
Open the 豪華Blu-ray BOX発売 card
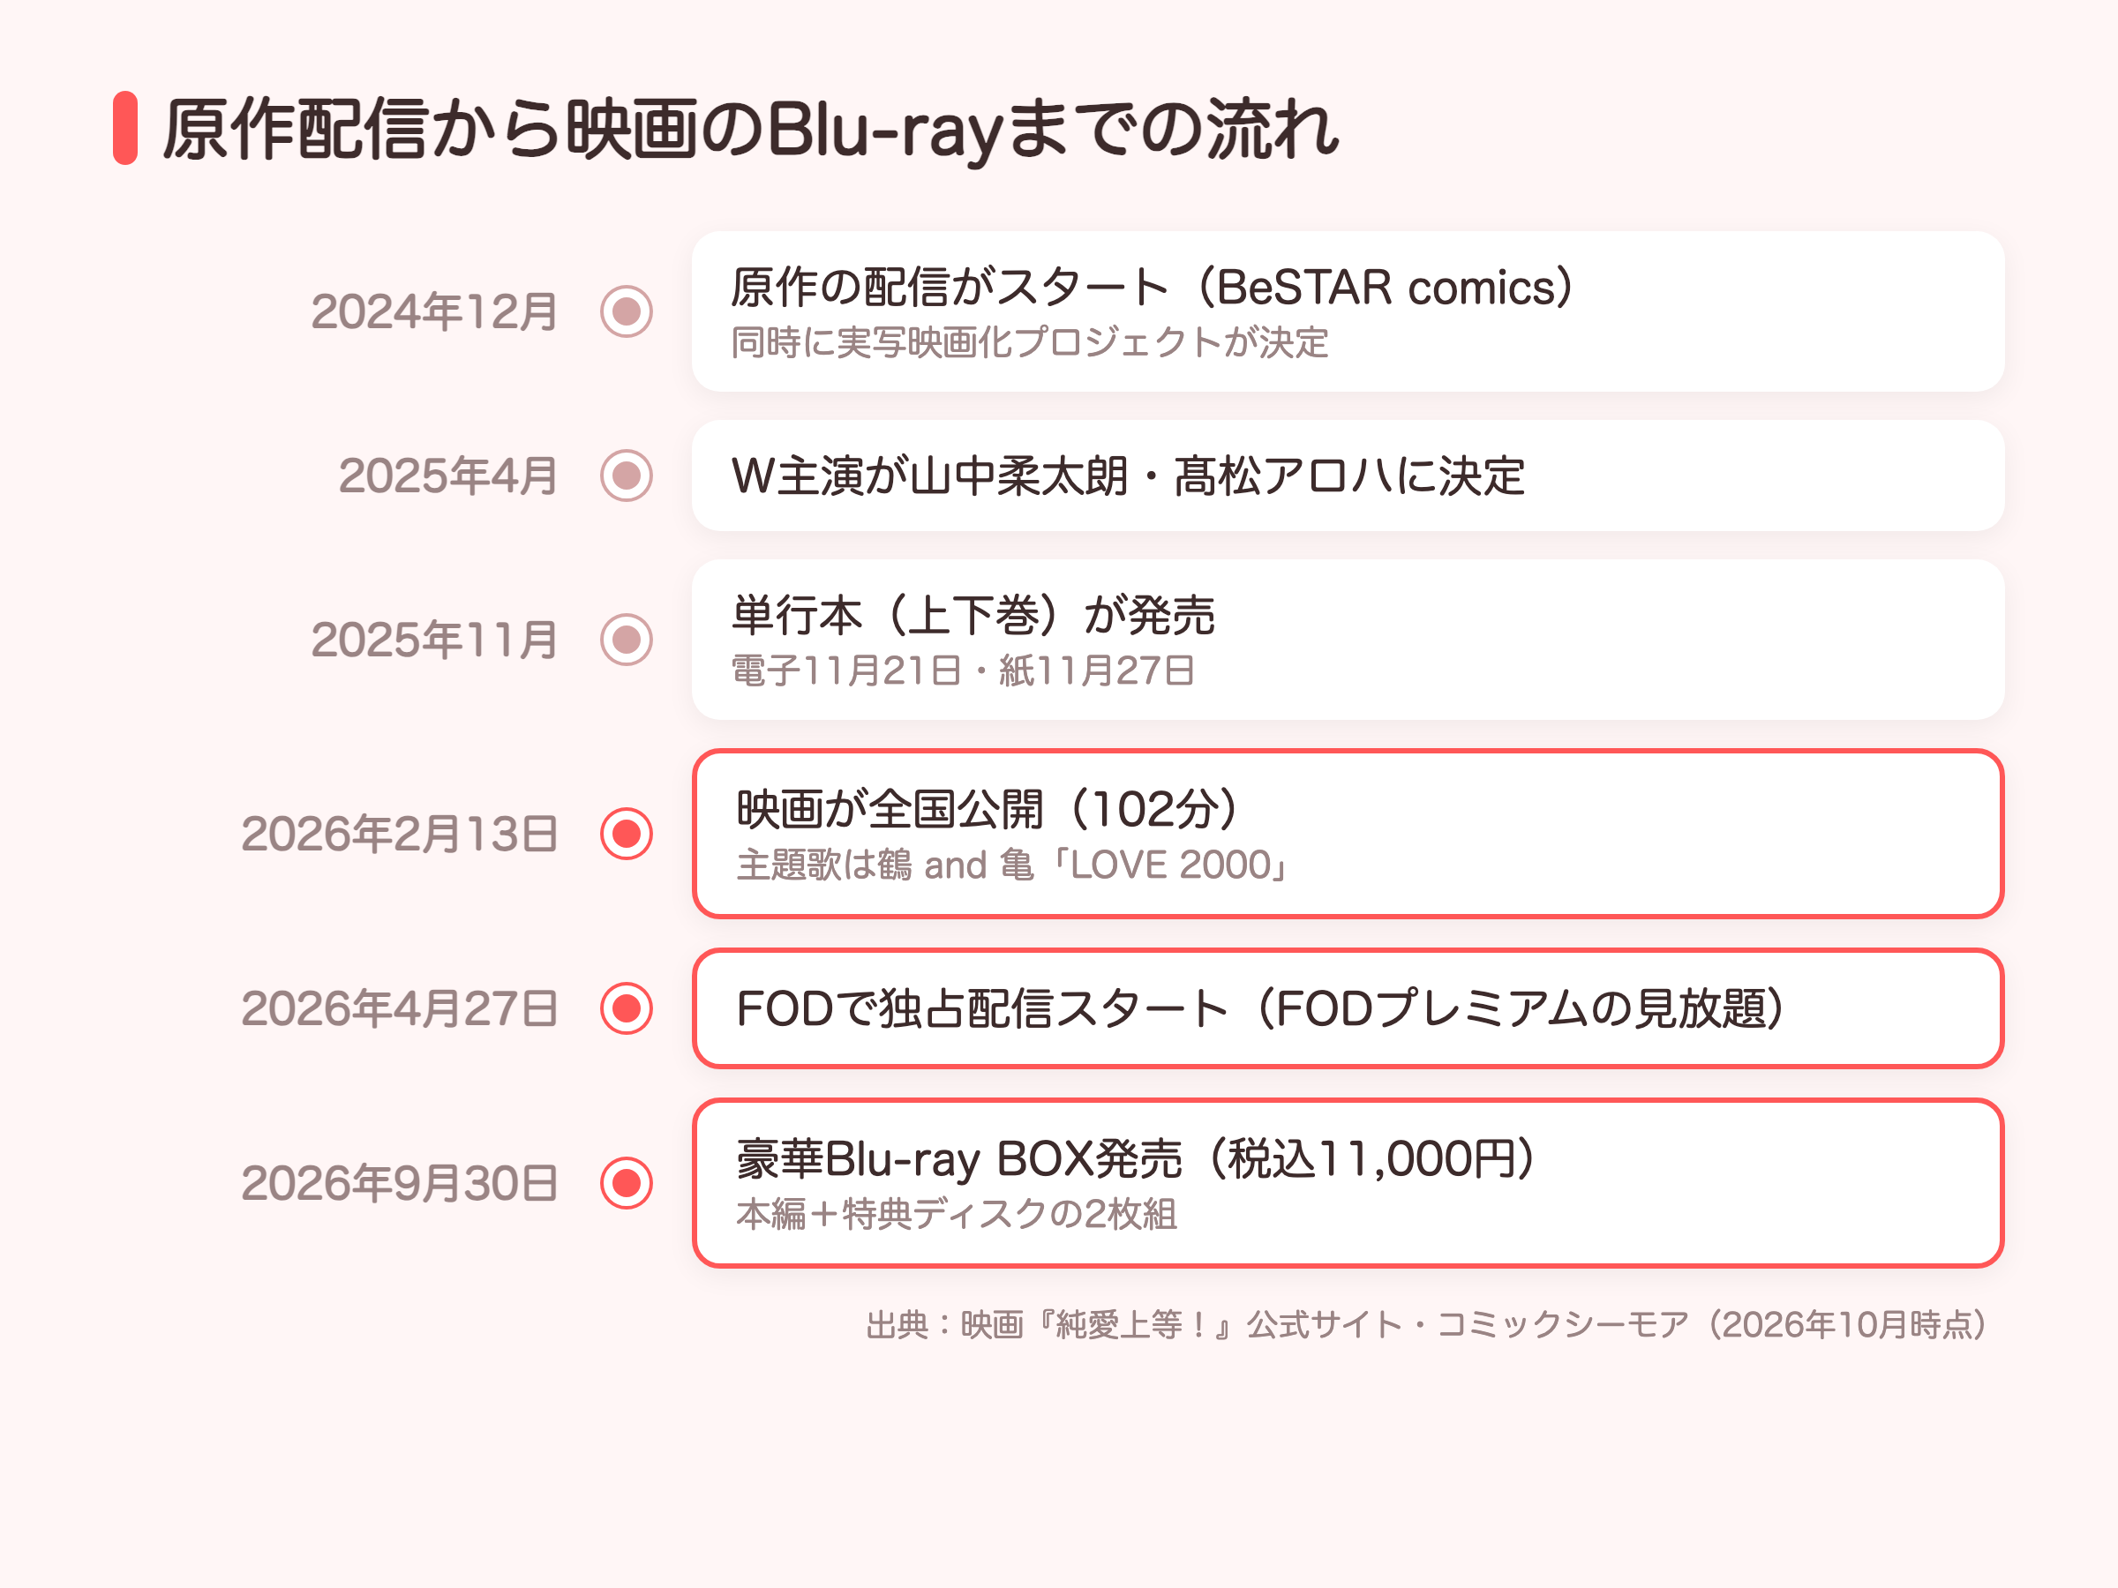click(x=1348, y=1183)
